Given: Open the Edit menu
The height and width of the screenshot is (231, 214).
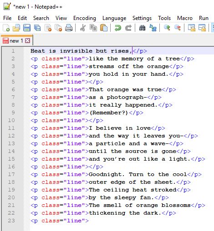Looking at the screenshot, I should [x=22, y=18].
